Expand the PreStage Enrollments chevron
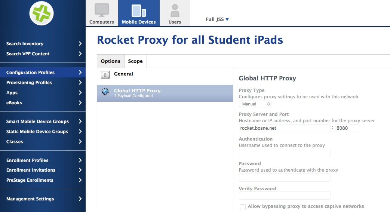 pos(80,180)
